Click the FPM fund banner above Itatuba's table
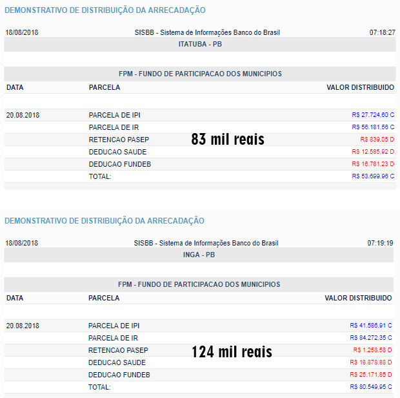The image size is (400, 398). point(200,74)
